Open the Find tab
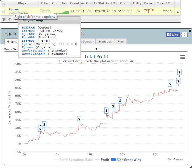The width and height of the screenshot is (192, 168). (121, 42)
